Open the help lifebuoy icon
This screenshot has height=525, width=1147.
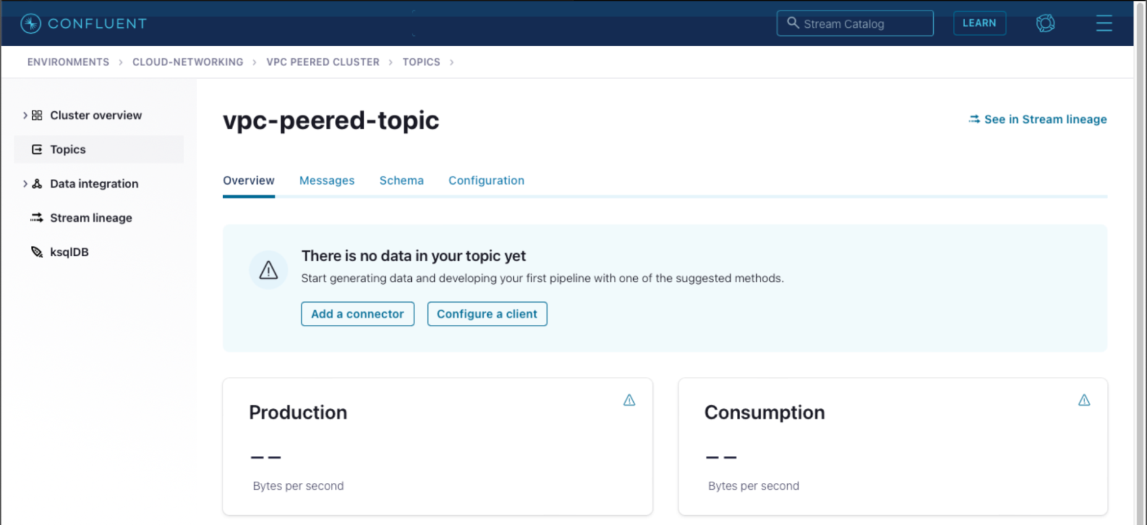click(x=1045, y=23)
